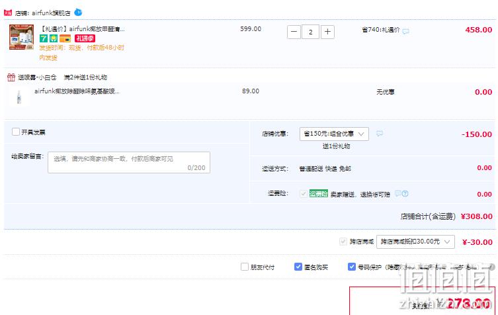The image size is (498, 315).
Task: Enable the 朋友代付 friend-pay checkbox
Action: pos(245,267)
